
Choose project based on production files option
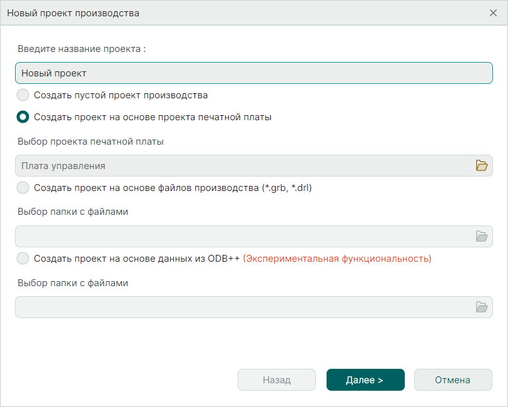point(23,187)
